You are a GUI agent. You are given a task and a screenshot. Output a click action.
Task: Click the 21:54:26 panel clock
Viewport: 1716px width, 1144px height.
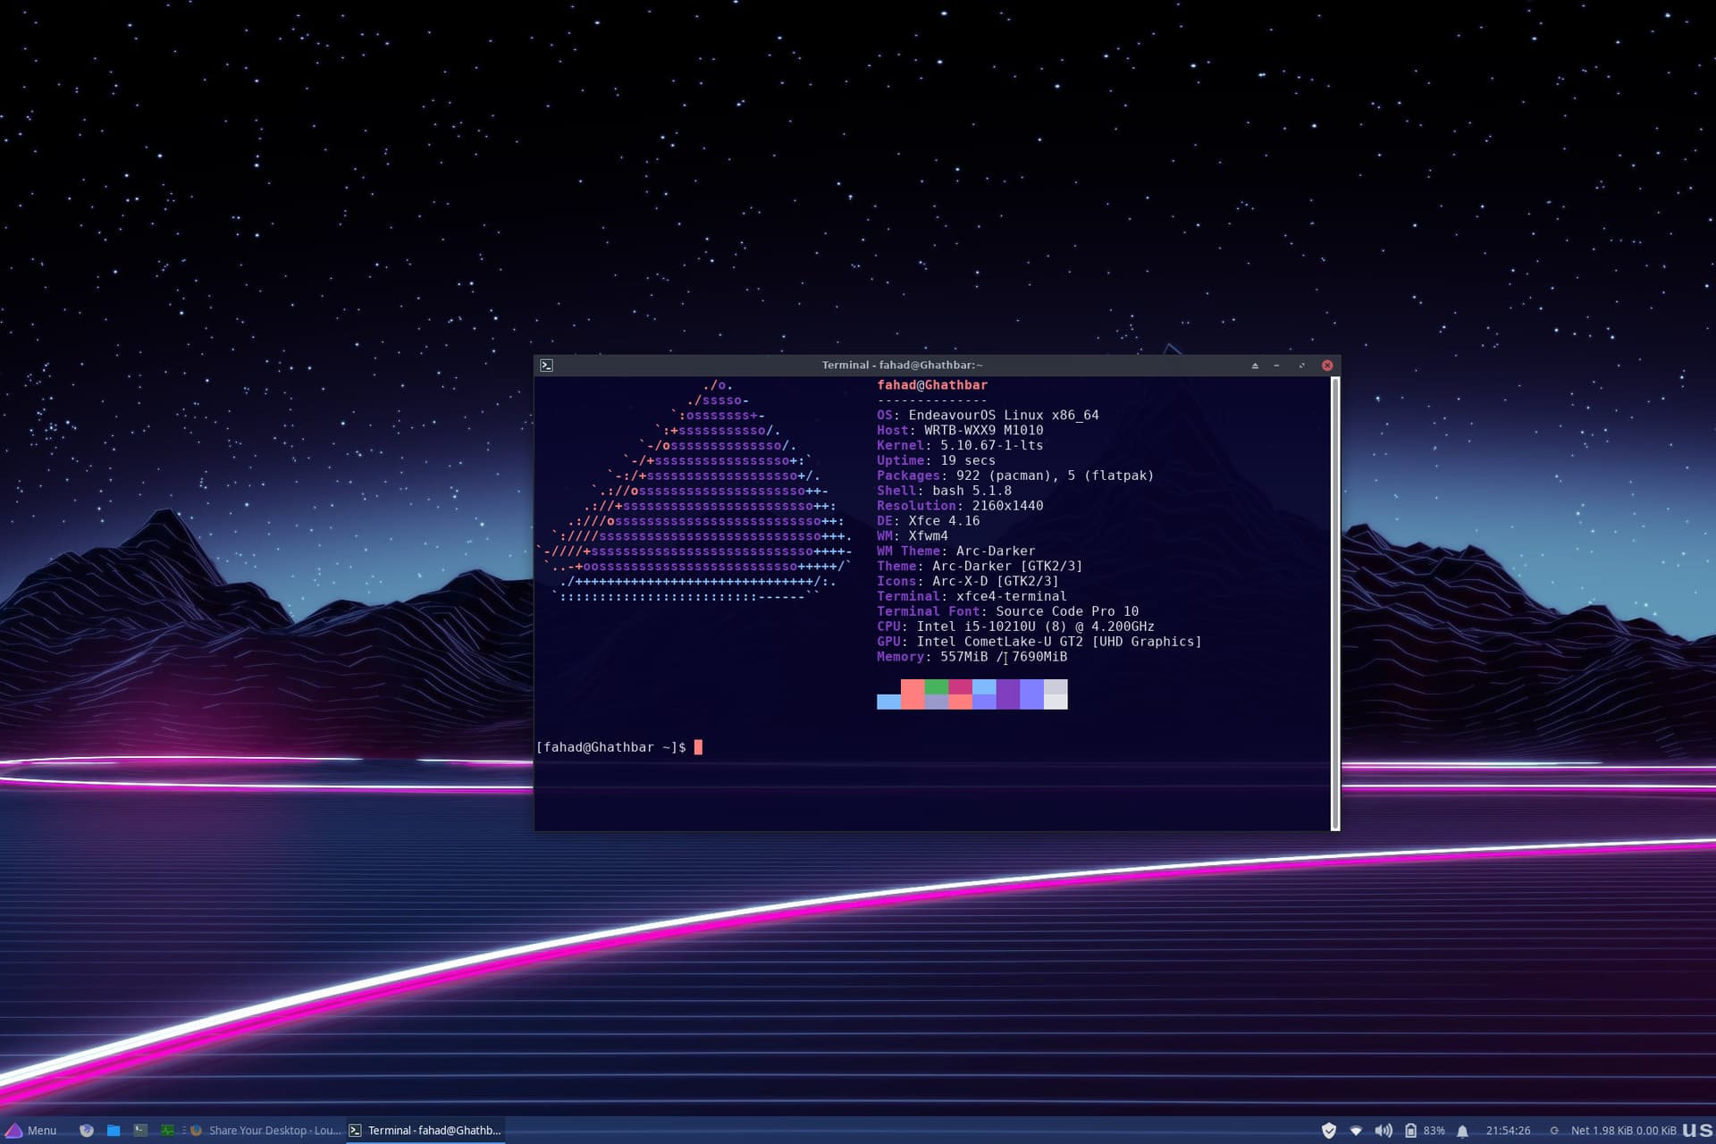(1508, 1131)
